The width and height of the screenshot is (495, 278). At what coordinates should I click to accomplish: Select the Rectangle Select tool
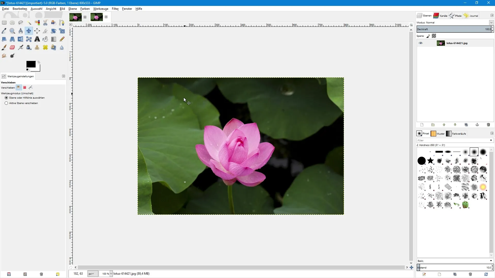(x=4, y=23)
